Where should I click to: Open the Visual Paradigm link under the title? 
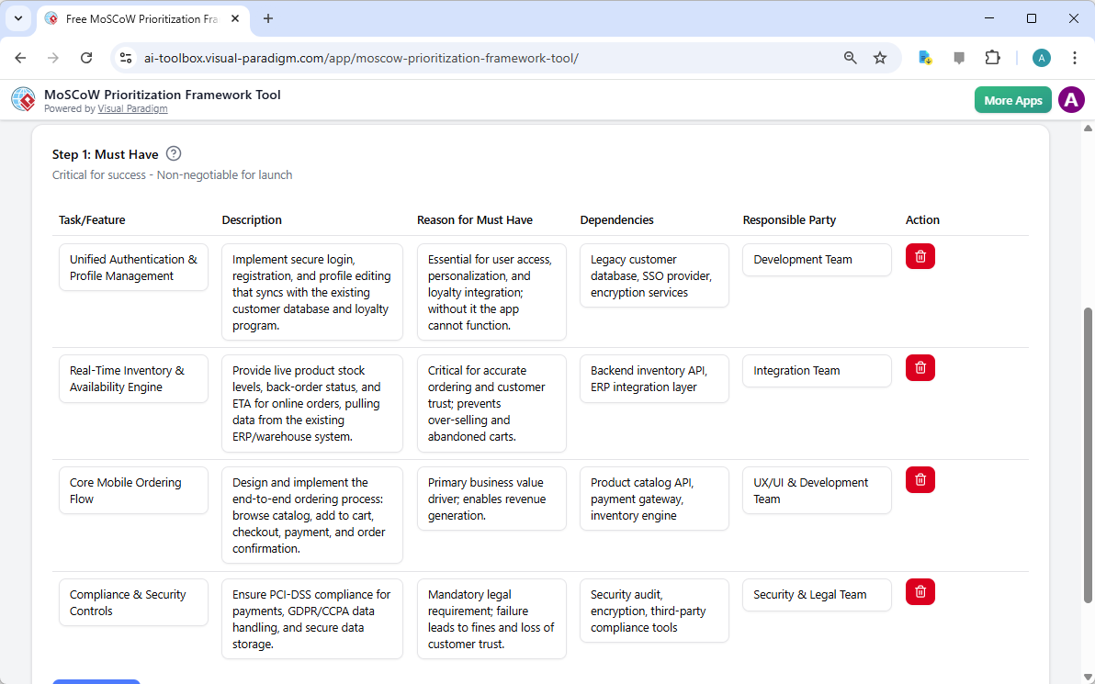coord(132,108)
